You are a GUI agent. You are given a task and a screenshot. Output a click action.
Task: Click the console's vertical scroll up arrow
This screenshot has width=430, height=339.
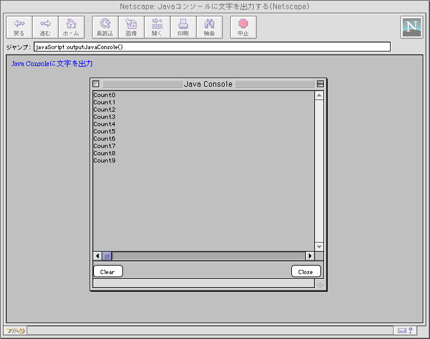point(319,95)
